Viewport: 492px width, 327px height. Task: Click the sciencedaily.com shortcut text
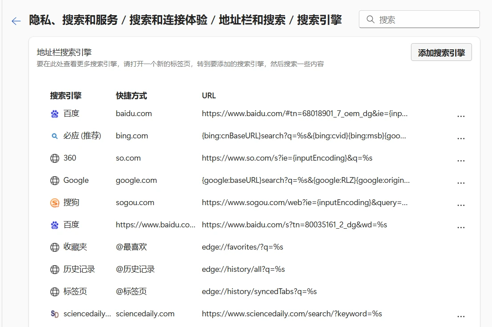pos(145,314)
